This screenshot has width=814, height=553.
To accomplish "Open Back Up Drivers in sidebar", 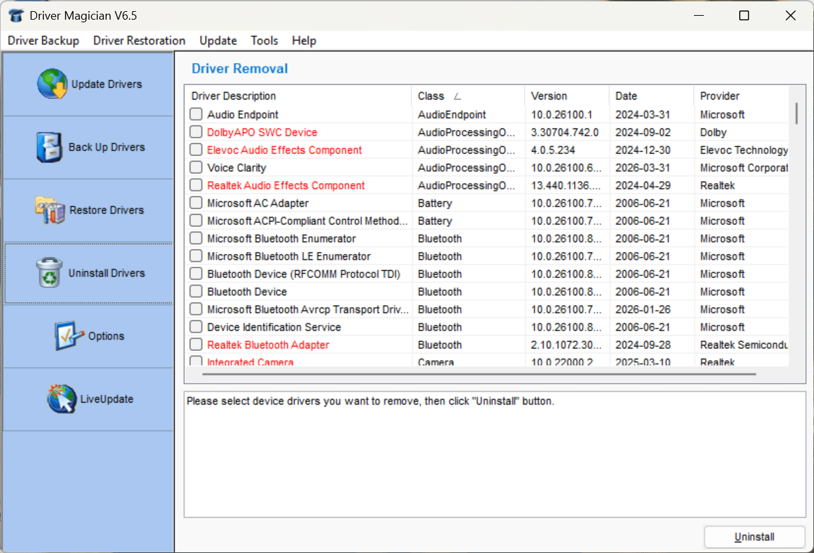I will [x=89, y=148].
